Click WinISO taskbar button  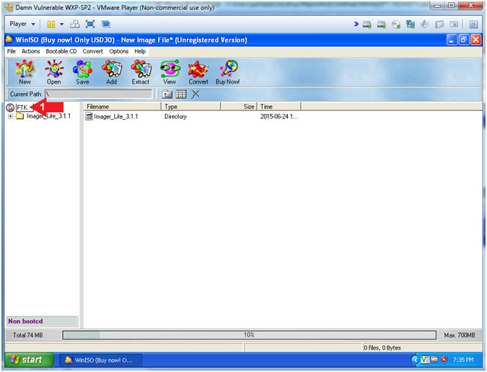pos(101,360)
